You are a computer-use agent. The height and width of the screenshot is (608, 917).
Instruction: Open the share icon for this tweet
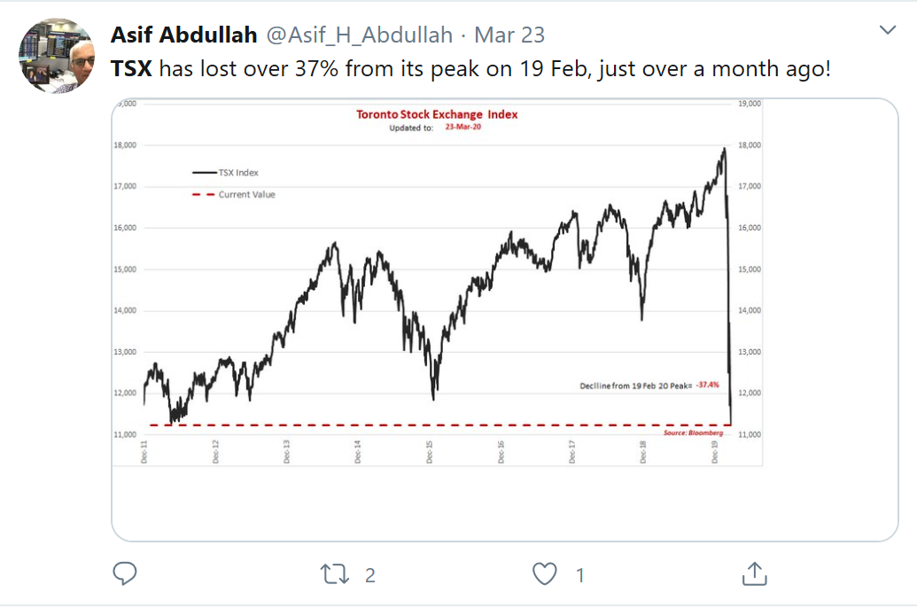[754, 573]
